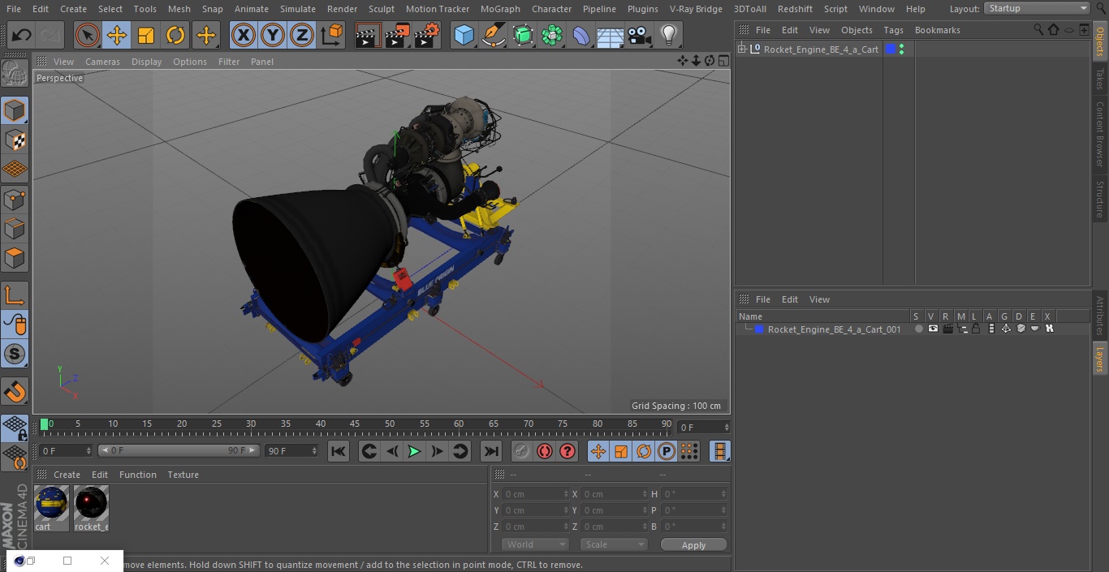Select the Live Selection tool
Viewport: 1109px width, 572px height.
[88, 36]
